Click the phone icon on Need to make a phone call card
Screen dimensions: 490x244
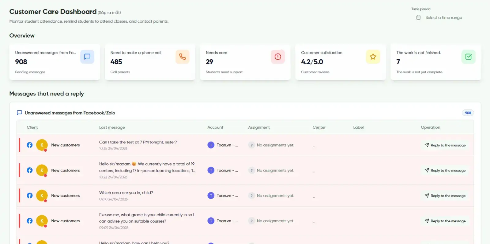pyautogui.click(x=183, y=57)
